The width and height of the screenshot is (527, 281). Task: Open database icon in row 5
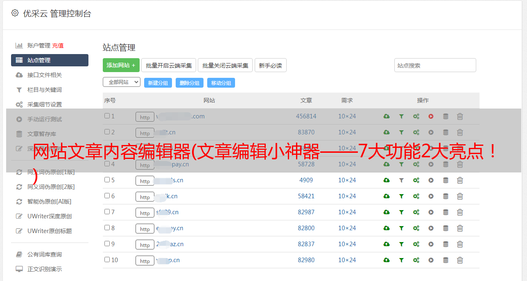pyautogui.click(x=446, y=180)
